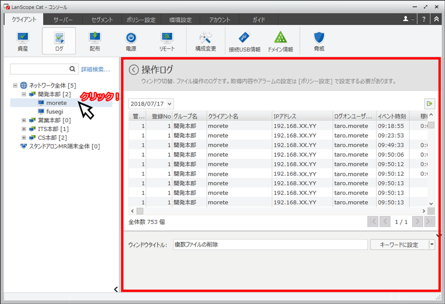The width and height of the screenshot is (445, 304).
Task: Collapse the bottom detail panel arrow
Action: pos(439,236)
